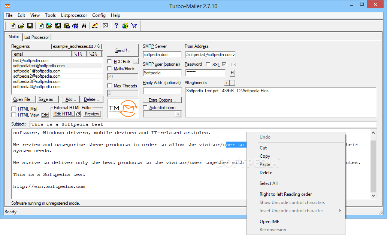This screenshot has width=387, height=235.
Task: Click the Open message folder icon
Action: point(21,25)
